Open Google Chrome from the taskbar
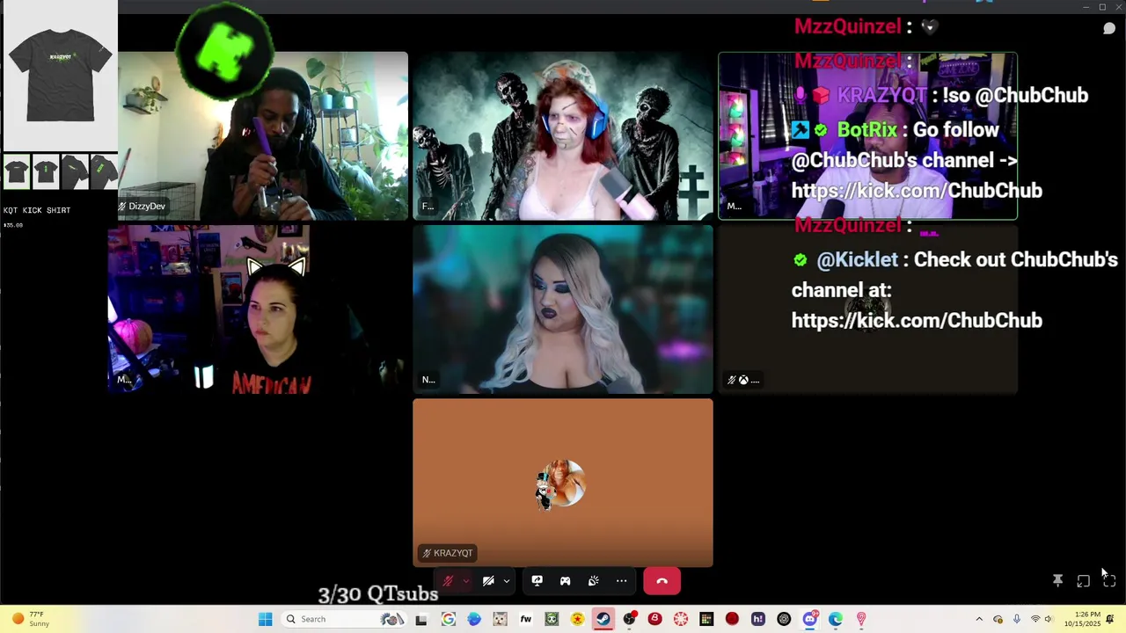This screenshot has height=633, width=1126. click(449, 619)
